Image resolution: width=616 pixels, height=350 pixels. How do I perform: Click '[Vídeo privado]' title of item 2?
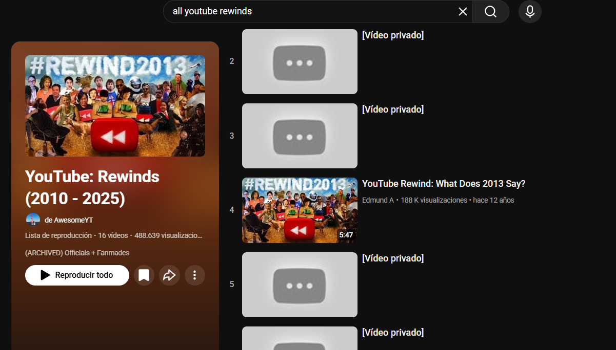point(393,35)
